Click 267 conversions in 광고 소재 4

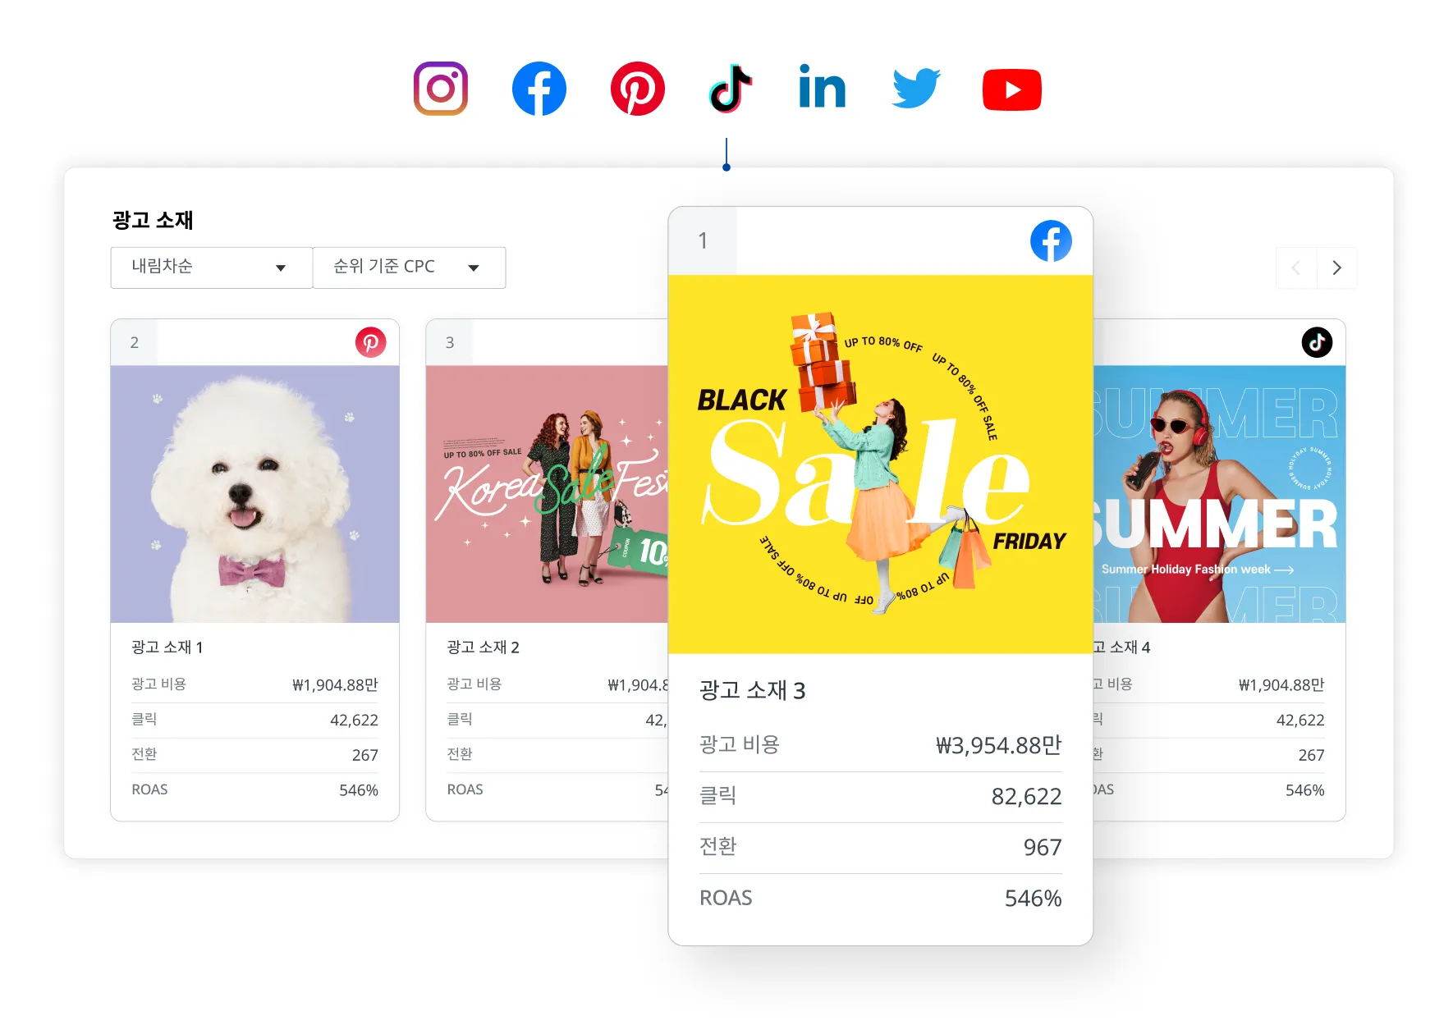[x=1311, y=755]
